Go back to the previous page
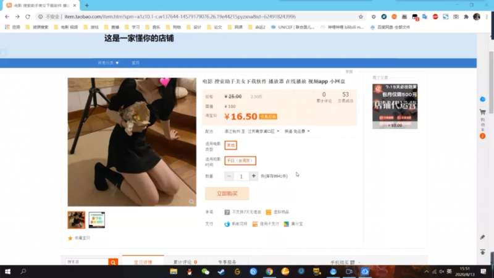This screenshot has width=494, height=278. click(7, 17)
